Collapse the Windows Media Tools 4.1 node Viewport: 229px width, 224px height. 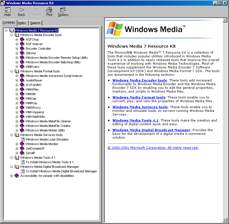(11, 158)
